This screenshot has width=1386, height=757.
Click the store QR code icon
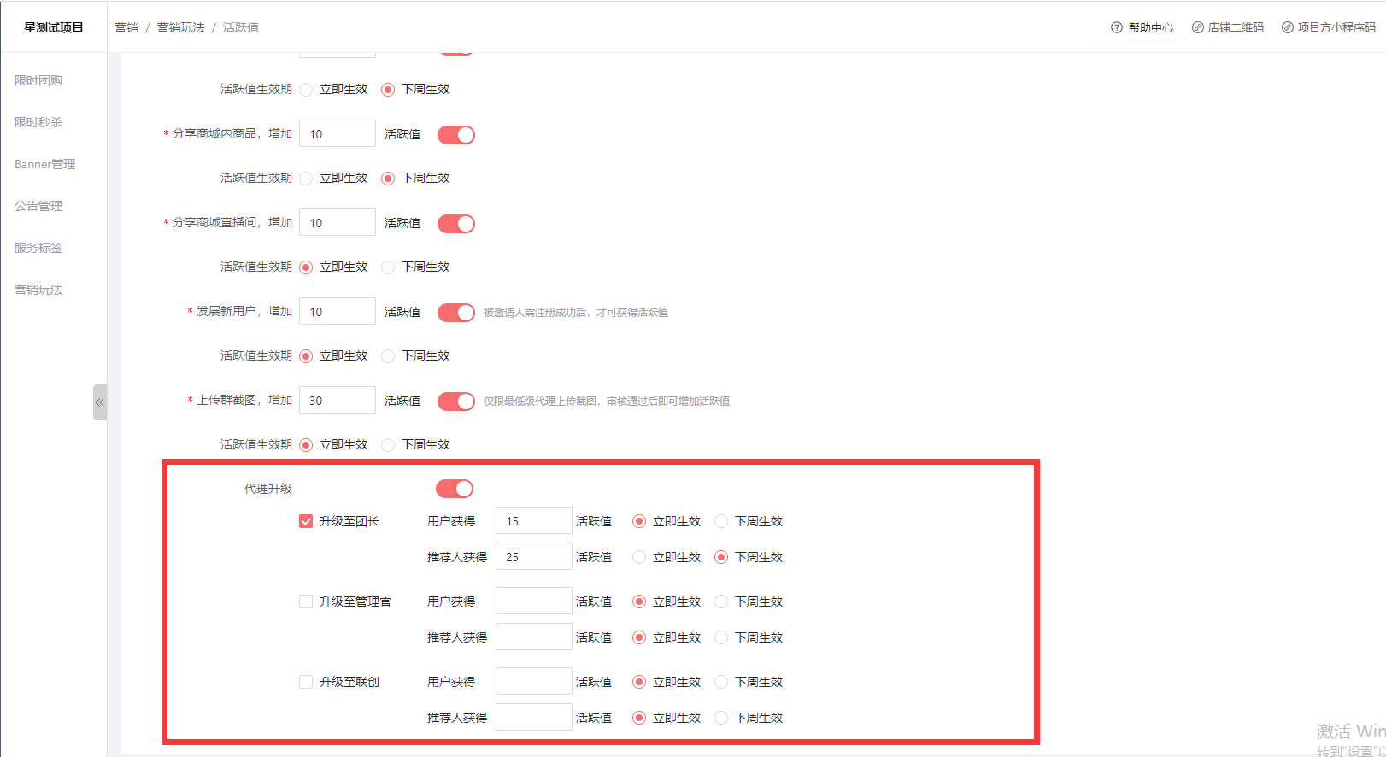coord(1197,27)
